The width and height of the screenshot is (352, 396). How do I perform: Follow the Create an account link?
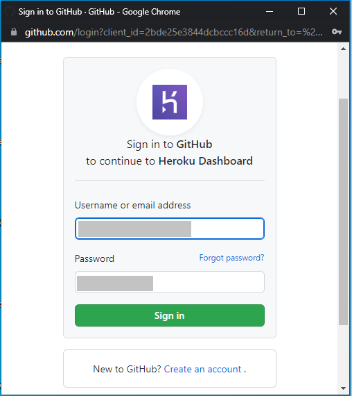pyautogui.click(x=202, y=369)
